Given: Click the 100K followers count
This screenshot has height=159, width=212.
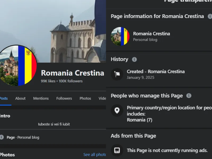Looking at the screenshot, I should point(70,81).
